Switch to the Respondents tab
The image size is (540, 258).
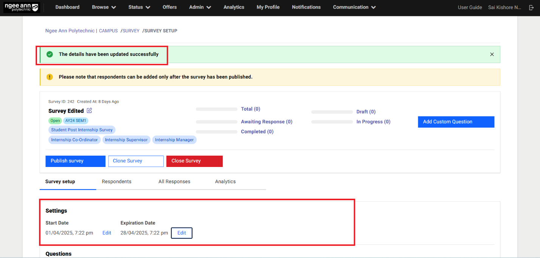[116, 182]
